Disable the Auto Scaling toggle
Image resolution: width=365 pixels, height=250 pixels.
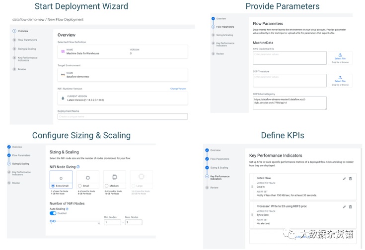coord(53,213)
